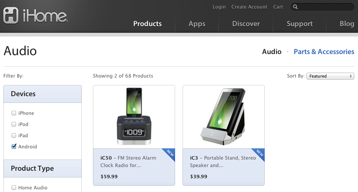This screenshot has width=358, height=192.
Task: Focus the search input field
Action: pos(326,7)
